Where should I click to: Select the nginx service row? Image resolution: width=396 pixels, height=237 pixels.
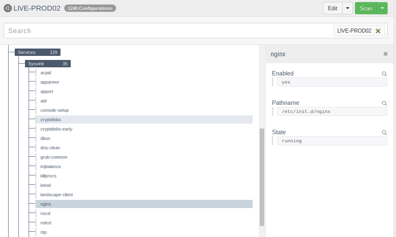[144, 204]
